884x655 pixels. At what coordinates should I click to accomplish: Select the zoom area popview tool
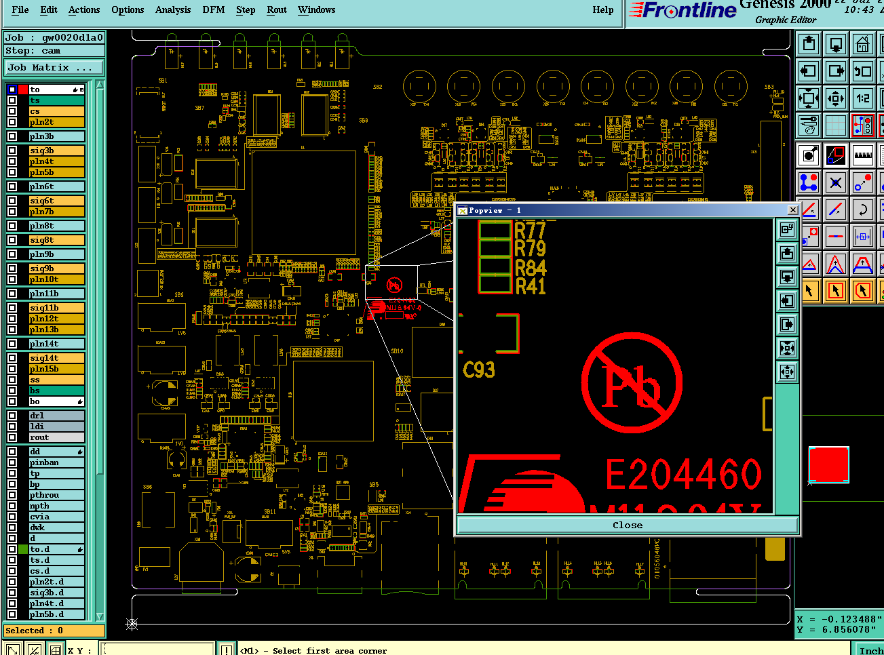[x=836, y=155]
